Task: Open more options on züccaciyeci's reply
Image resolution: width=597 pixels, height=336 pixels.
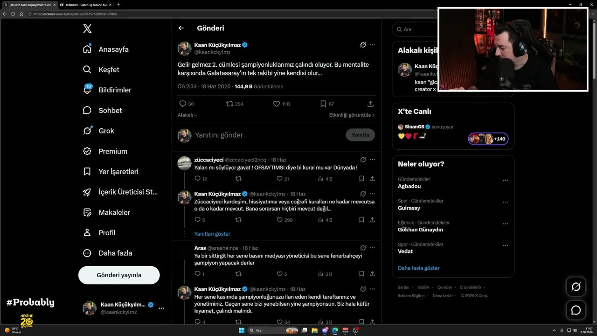Action: (x=372, y=160)
